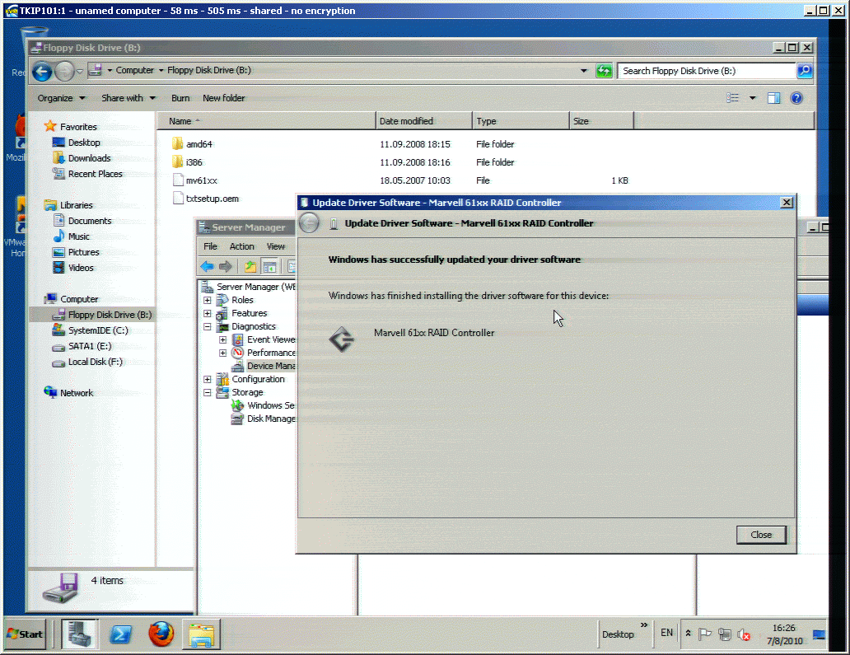The width and height of the screenshot is (850, 655).
Task: Click the green refresh icon in address bar
Action: point(604,71)
